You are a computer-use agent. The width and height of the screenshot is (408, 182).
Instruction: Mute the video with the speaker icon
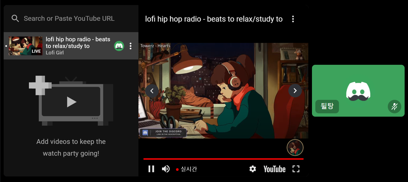[x=166, y=169]
